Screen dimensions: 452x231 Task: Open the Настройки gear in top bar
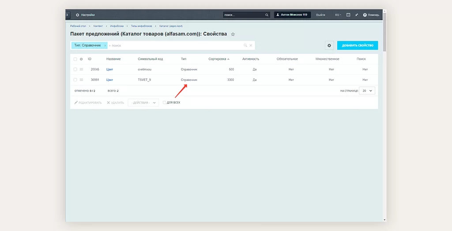pyautogui.click(x=78, y=15)
